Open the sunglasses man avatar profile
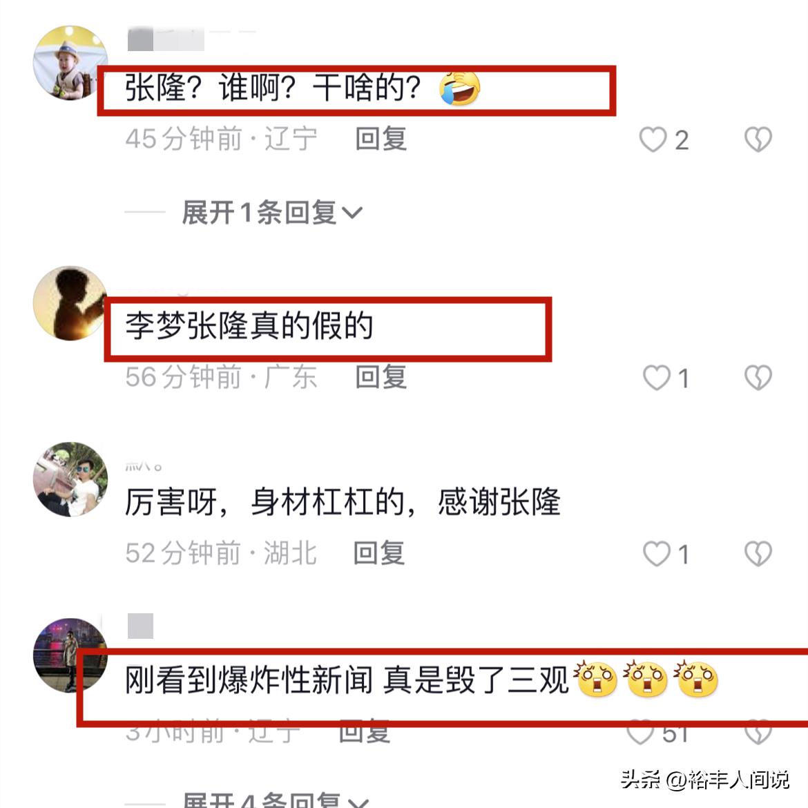 [x=70, y=479]
